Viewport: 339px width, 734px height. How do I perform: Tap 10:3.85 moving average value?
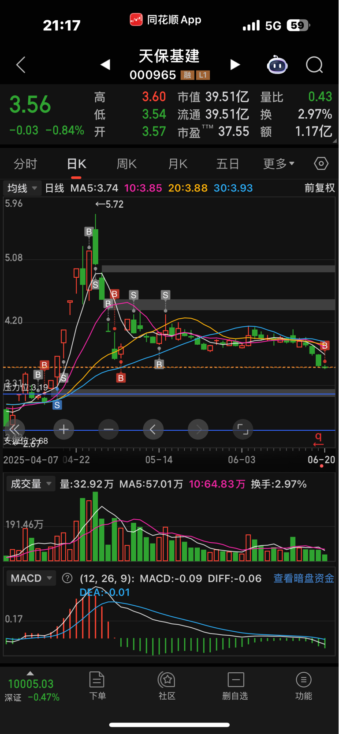143,188
